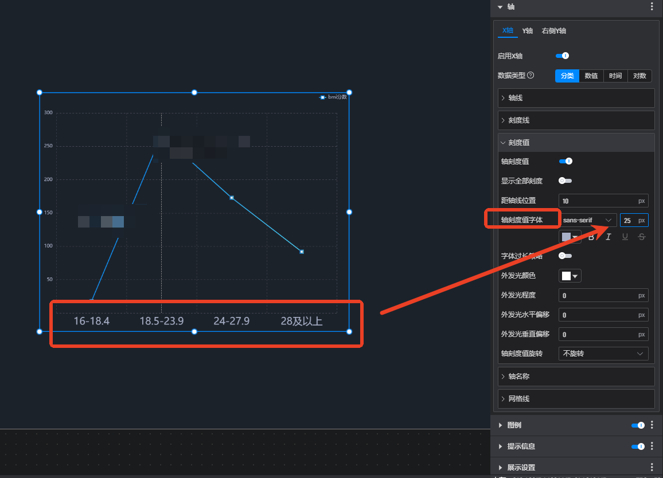This screenshot has height=478, width=663.
Task: Open more options for 轴 section
Action: pos(652,7)
